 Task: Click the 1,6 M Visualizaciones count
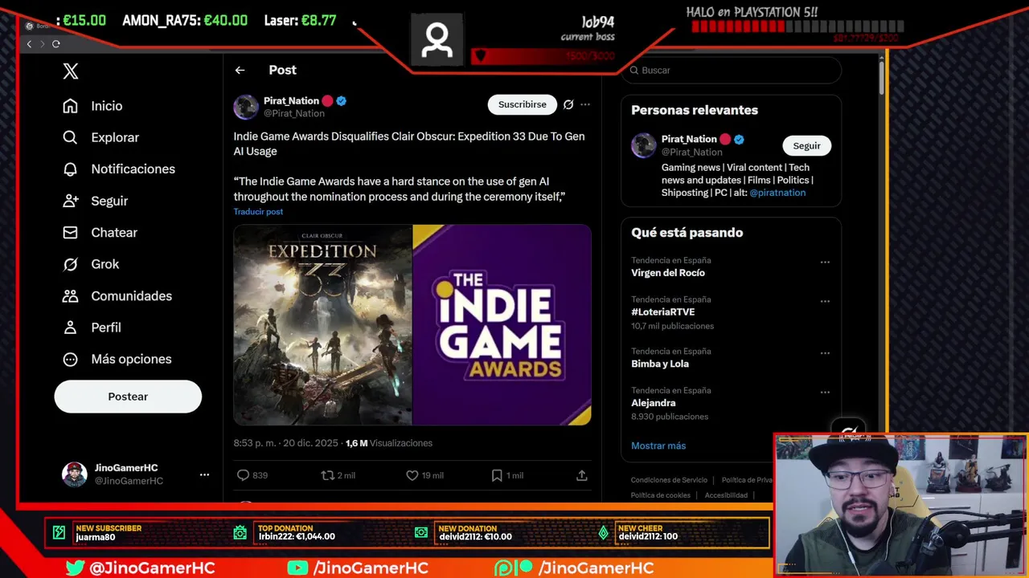click(x=388, y=443)
